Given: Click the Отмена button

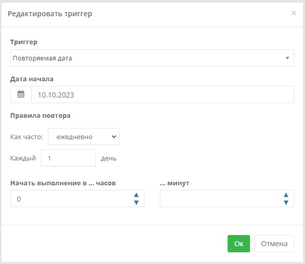Looking at the screenshot, I should coord(274,244).
